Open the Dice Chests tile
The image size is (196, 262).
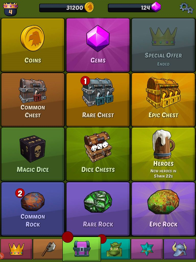click(98, 154)
